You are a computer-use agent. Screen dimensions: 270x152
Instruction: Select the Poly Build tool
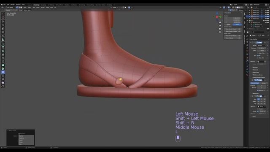click(3, 65)
